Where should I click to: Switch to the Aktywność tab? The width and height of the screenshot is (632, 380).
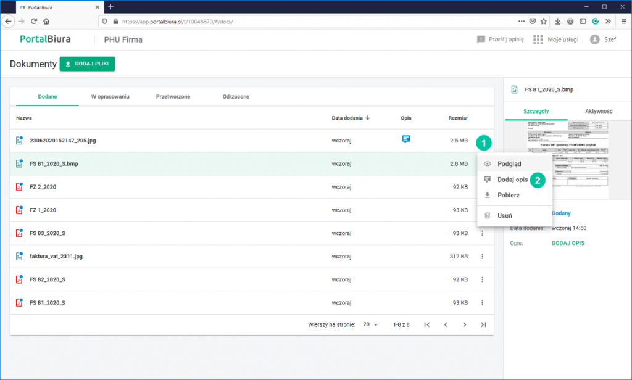(x=599, y=111)
